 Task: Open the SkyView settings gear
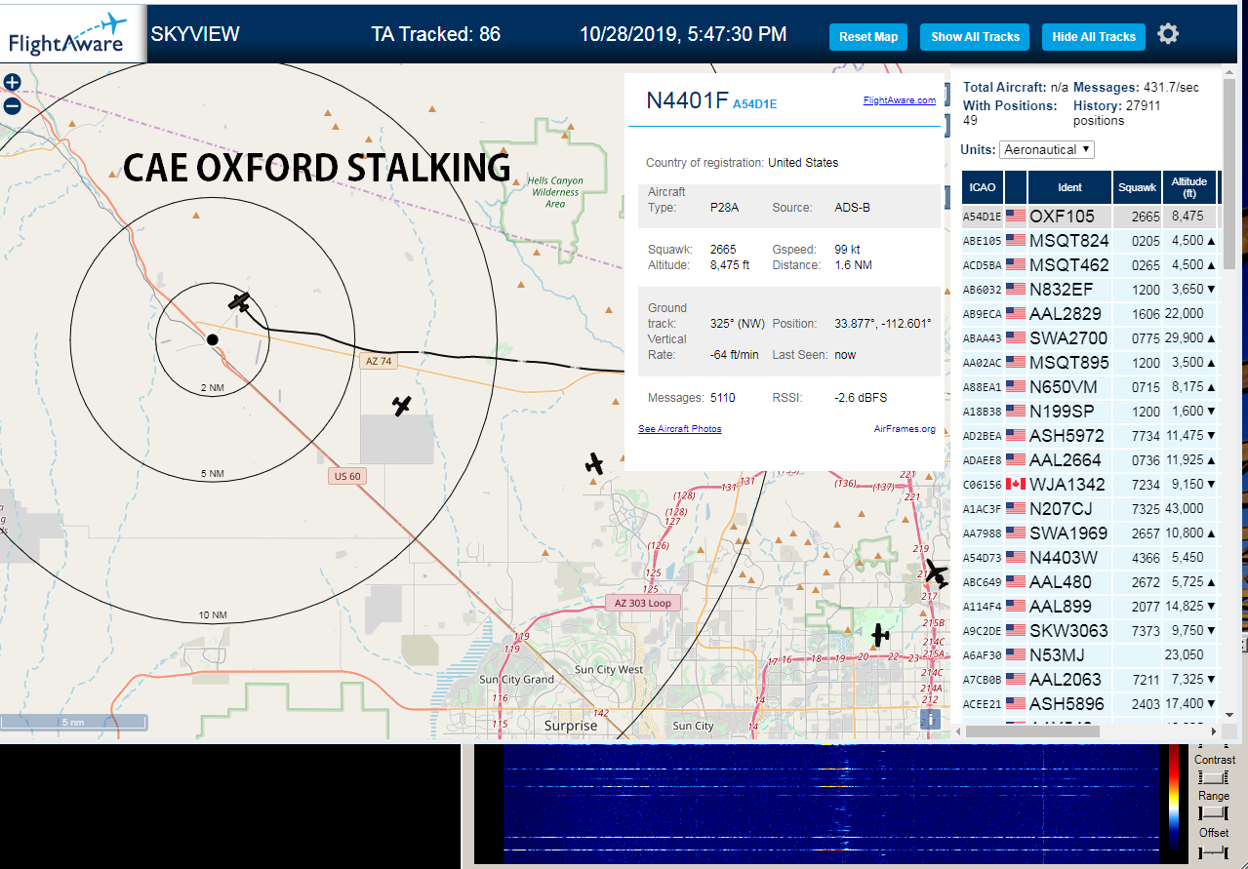click(x=1168, y=34)
